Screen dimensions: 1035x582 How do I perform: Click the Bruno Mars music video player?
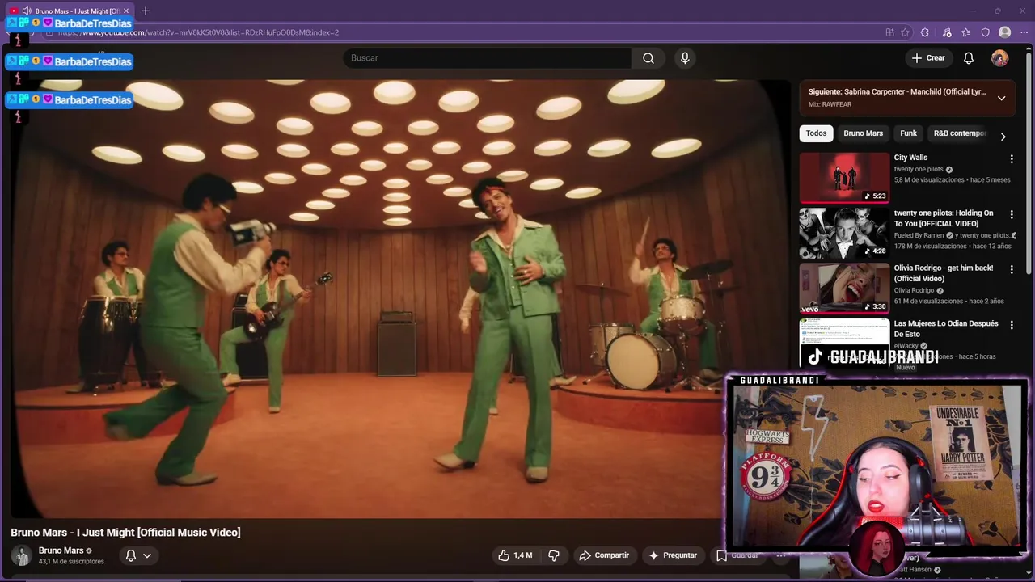point(399,299)
